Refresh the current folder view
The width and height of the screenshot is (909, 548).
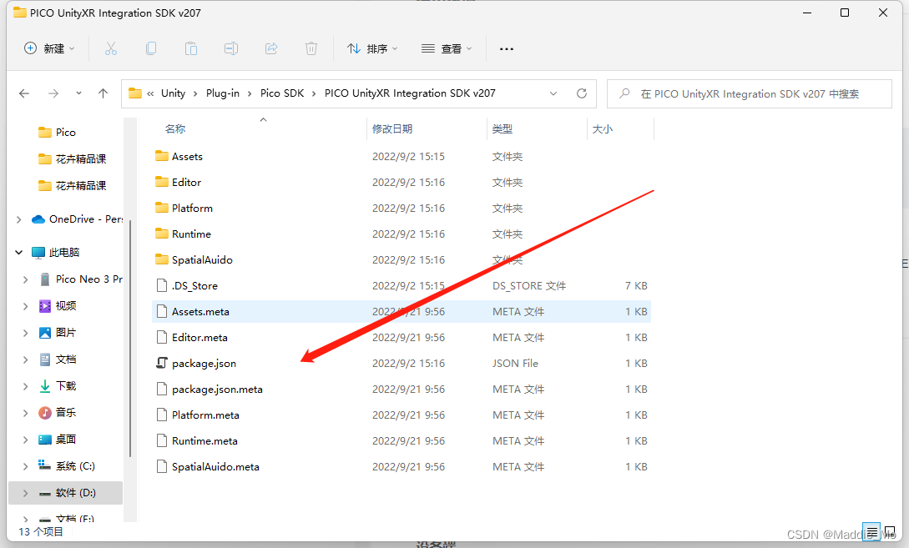582,93
